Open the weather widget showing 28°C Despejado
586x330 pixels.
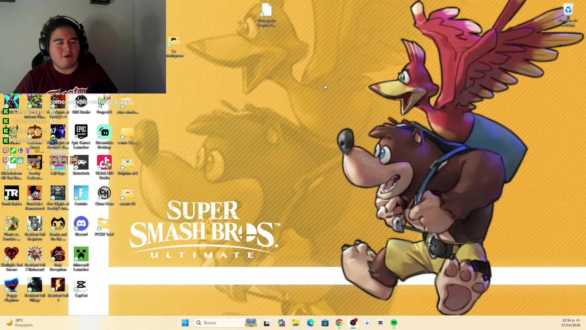[19, 323]
